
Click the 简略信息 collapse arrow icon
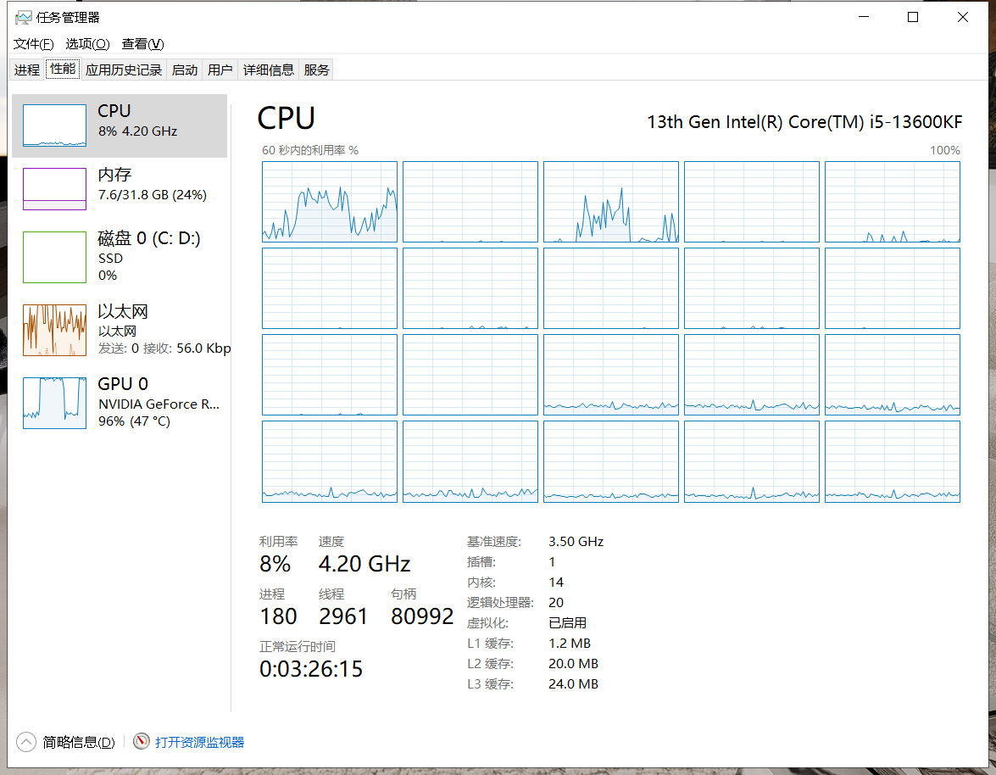coord(26,742)
